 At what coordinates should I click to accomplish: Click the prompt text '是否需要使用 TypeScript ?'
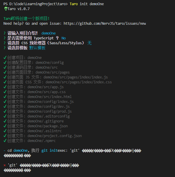(x=33, y=38)
